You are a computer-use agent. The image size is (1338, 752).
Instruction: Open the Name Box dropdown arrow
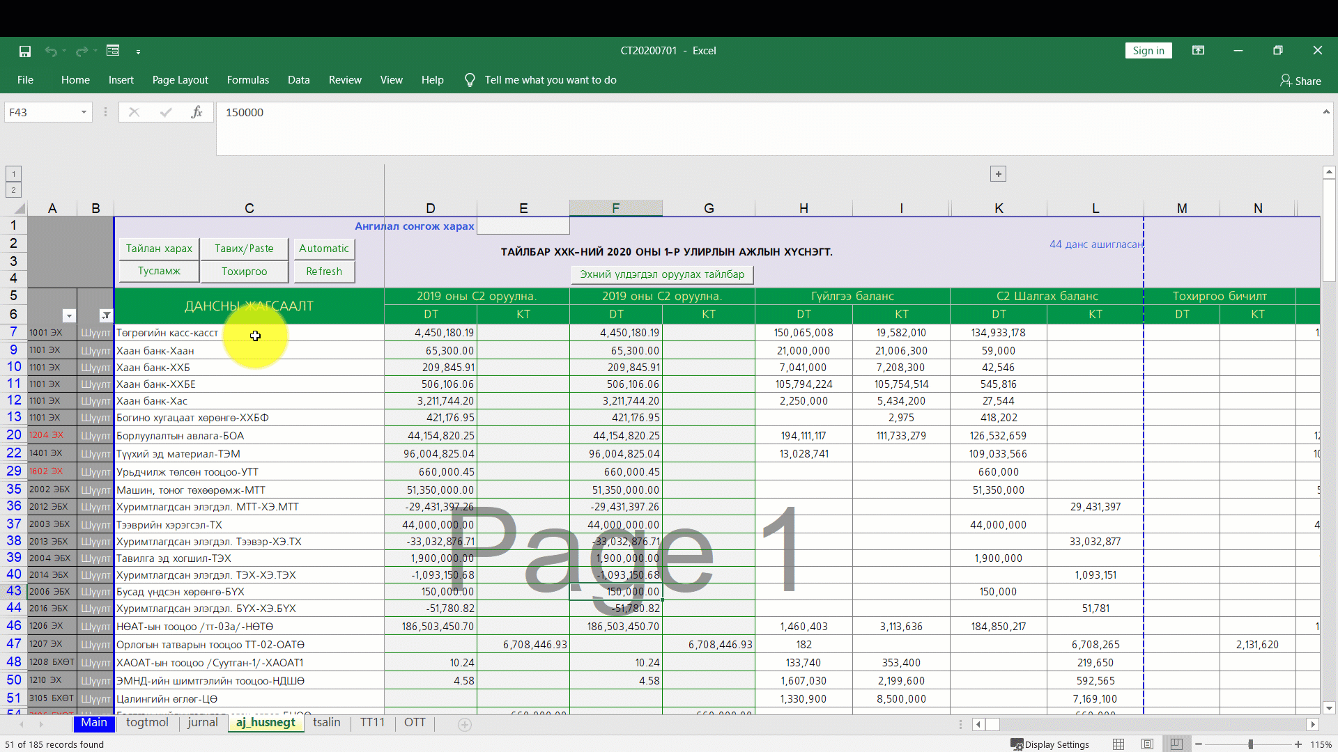pyautogui.click(x=84, y=112)
